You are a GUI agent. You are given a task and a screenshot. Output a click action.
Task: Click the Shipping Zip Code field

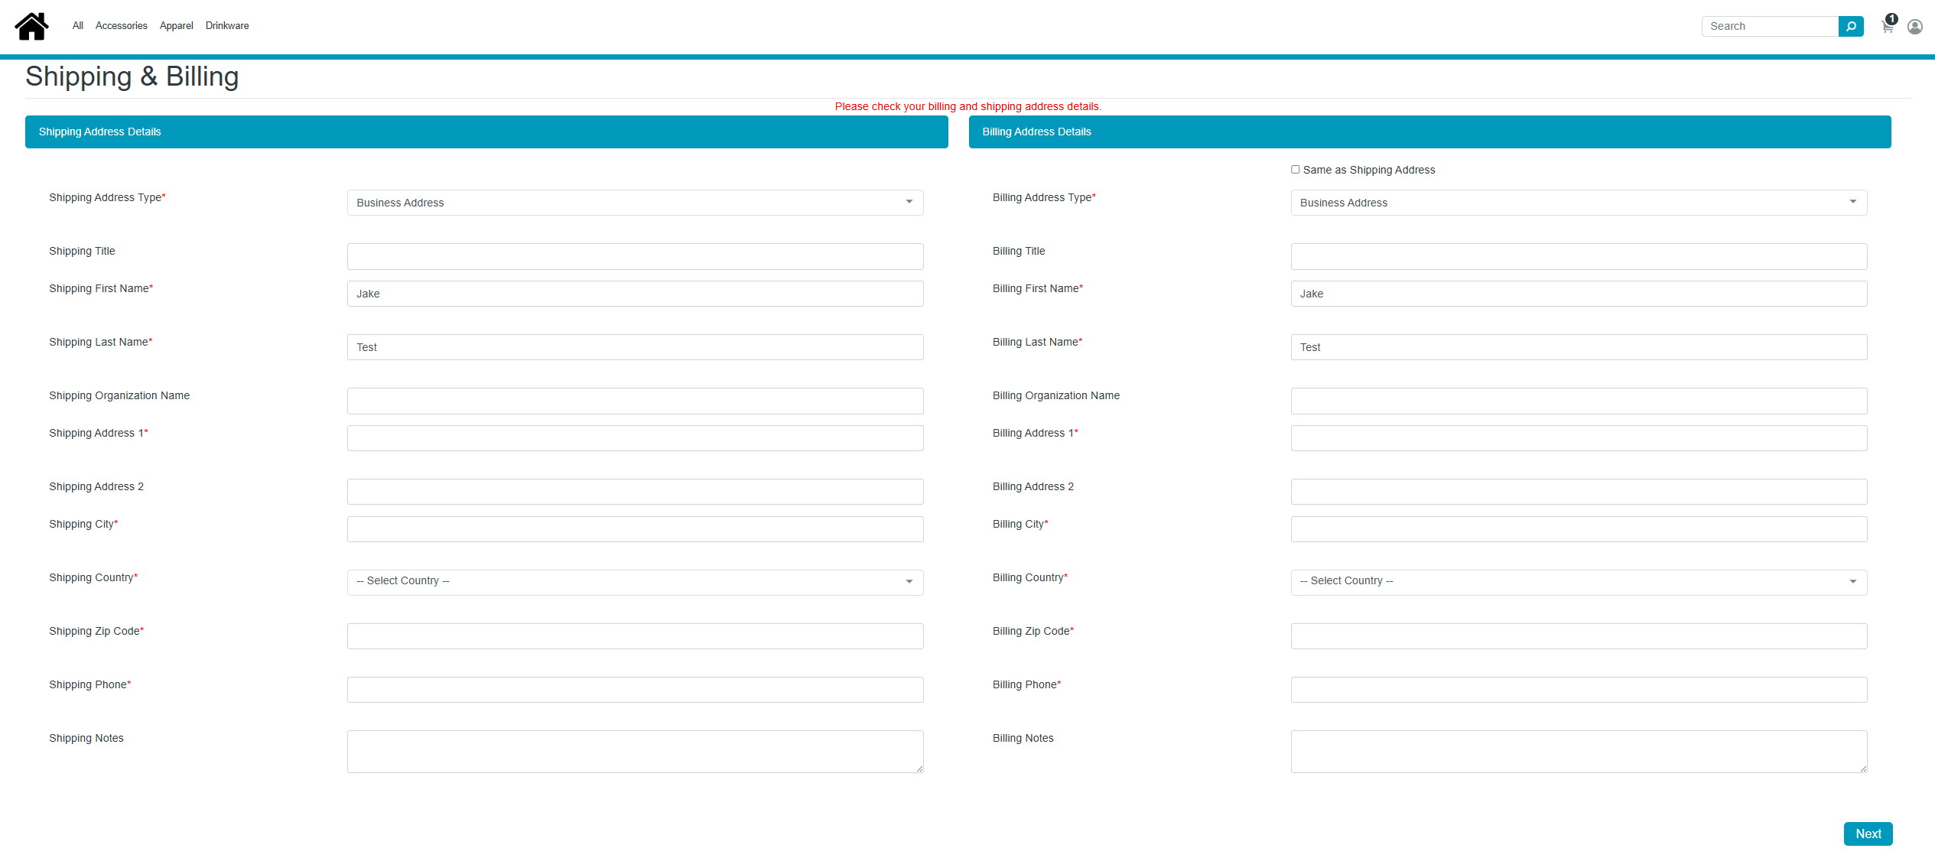[x=635, y=636]
